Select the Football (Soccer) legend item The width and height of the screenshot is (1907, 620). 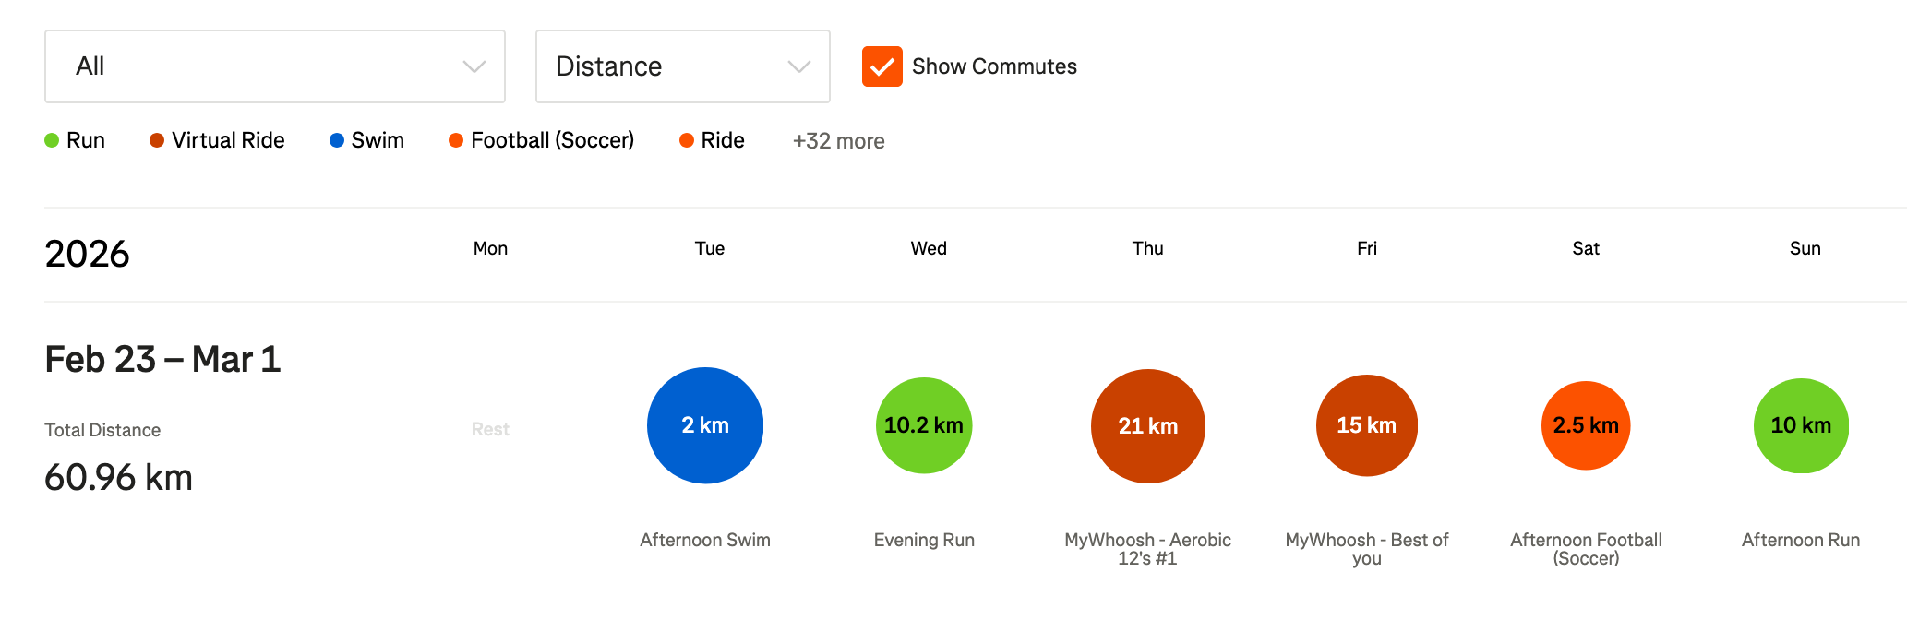542,140
